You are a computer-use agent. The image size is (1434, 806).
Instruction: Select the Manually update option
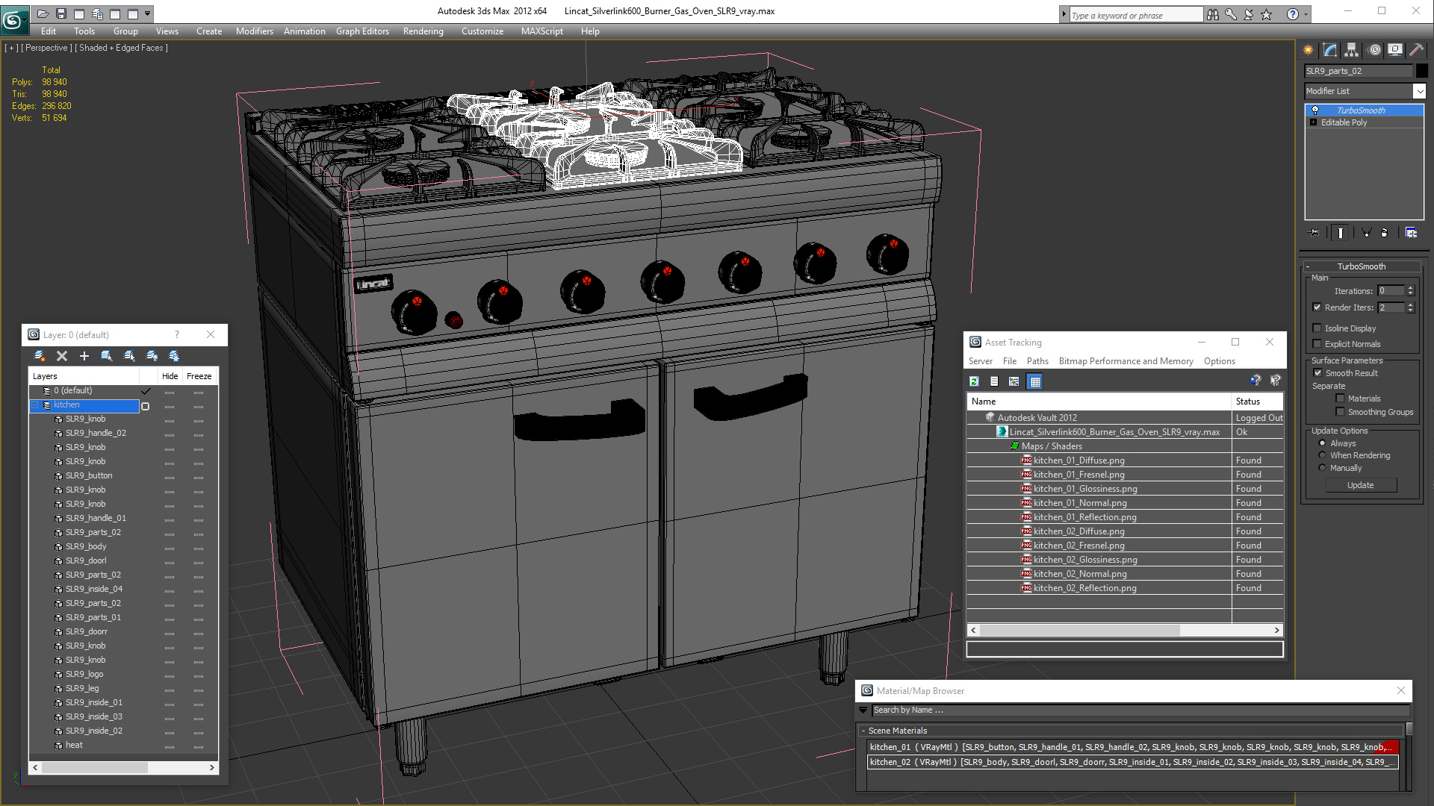click(1322, 468)
